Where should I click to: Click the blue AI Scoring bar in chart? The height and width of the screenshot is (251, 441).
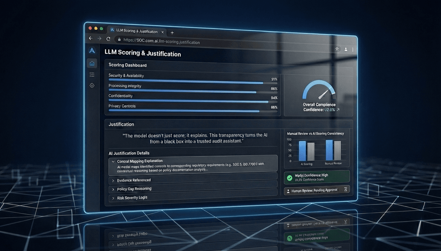[x=302, y=151]
